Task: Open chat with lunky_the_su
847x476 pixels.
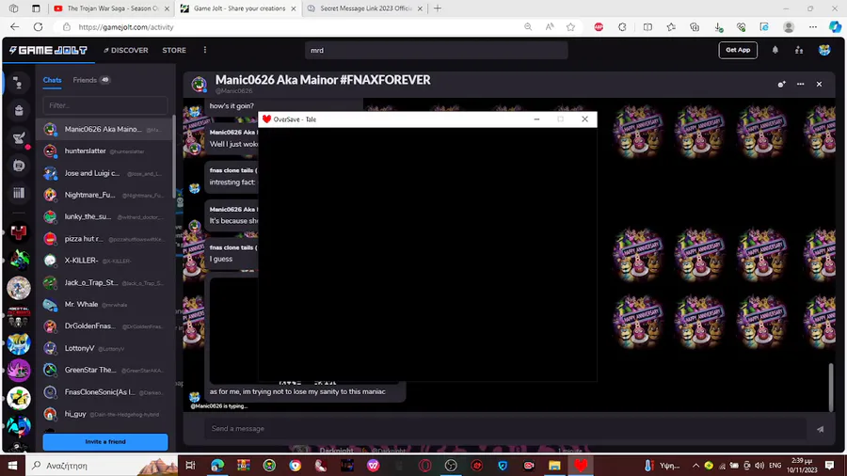Action: pos(104,216)
